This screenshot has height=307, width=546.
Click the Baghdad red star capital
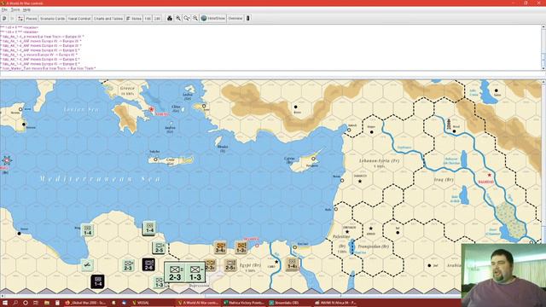(x=489, y=175)
